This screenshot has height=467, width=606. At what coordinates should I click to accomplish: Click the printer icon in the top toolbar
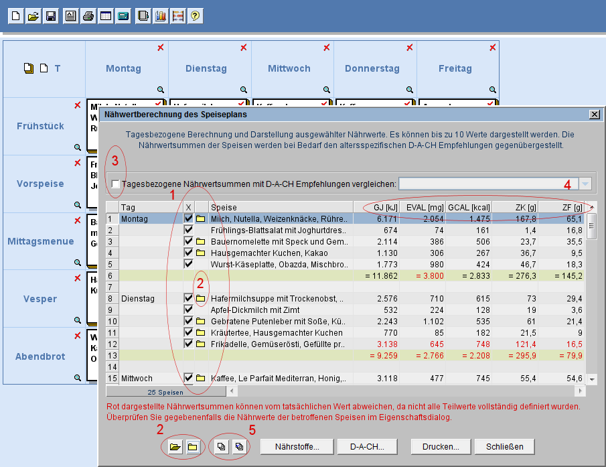point(88,16)
